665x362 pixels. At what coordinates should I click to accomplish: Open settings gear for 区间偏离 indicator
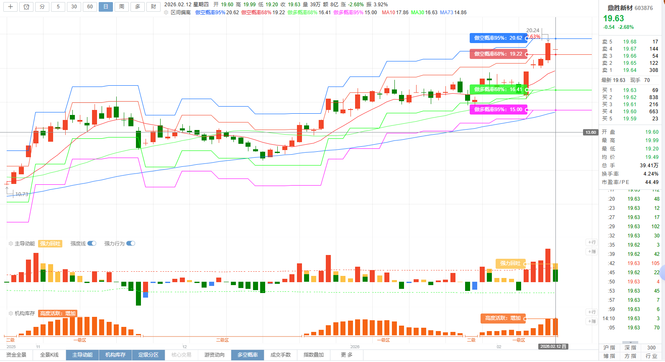pyautogui.click(x=166, y=13)
